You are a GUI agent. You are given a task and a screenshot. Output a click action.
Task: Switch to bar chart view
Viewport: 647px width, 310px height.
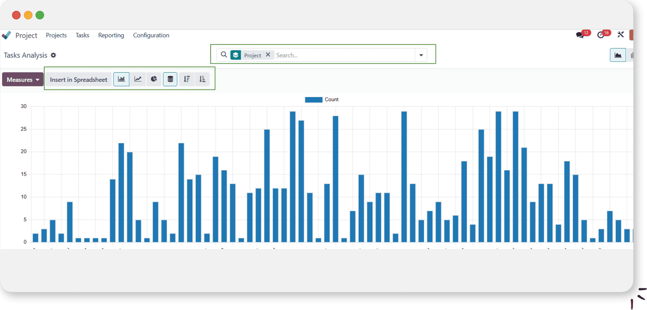121,79
